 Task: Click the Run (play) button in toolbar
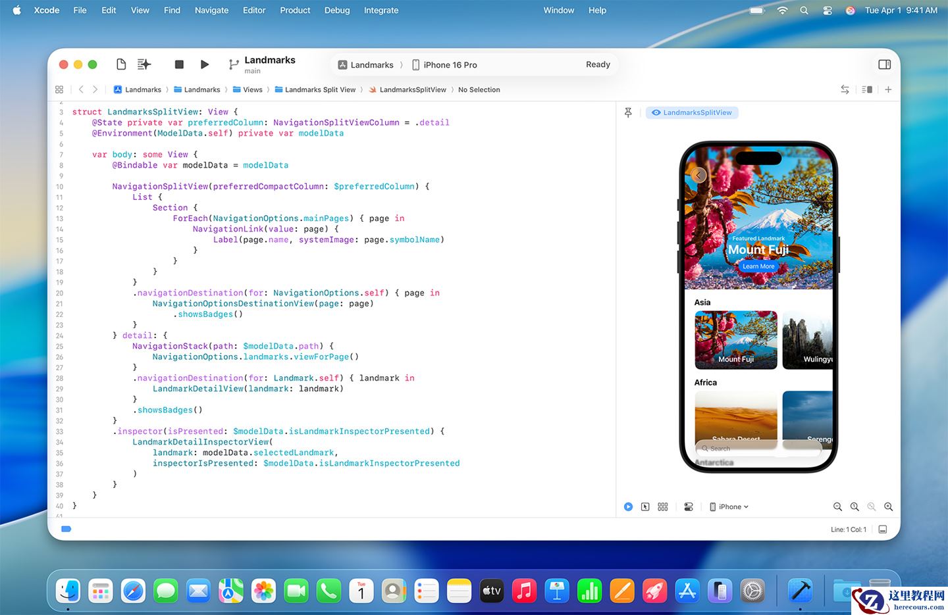205,64
